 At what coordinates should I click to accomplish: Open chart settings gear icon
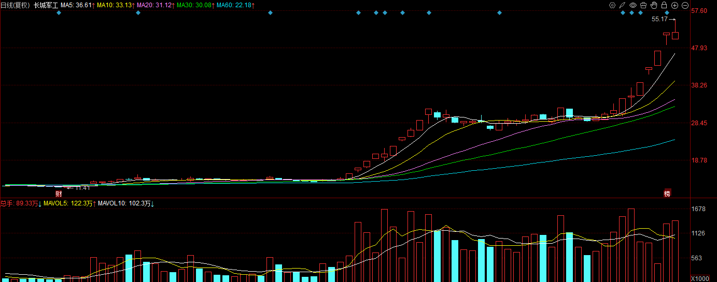[x=612, y=5]
